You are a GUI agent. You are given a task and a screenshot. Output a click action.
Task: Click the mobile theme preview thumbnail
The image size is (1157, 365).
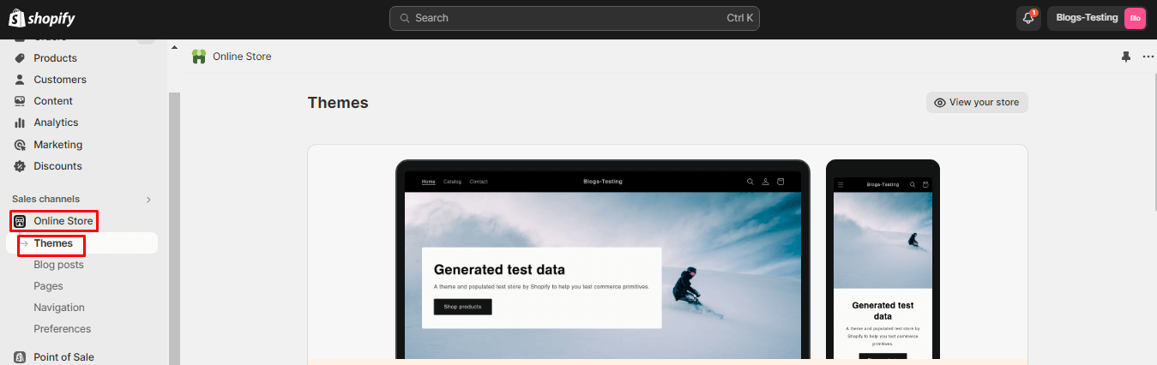(x=883, y=260)
